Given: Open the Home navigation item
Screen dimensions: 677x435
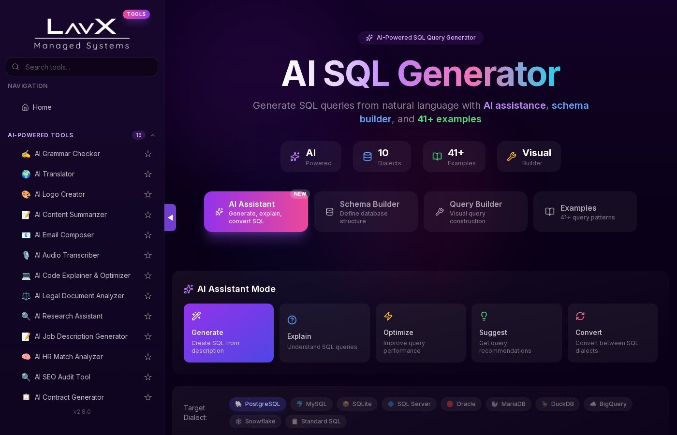Looking at the screenshot, I should (42, 107).
